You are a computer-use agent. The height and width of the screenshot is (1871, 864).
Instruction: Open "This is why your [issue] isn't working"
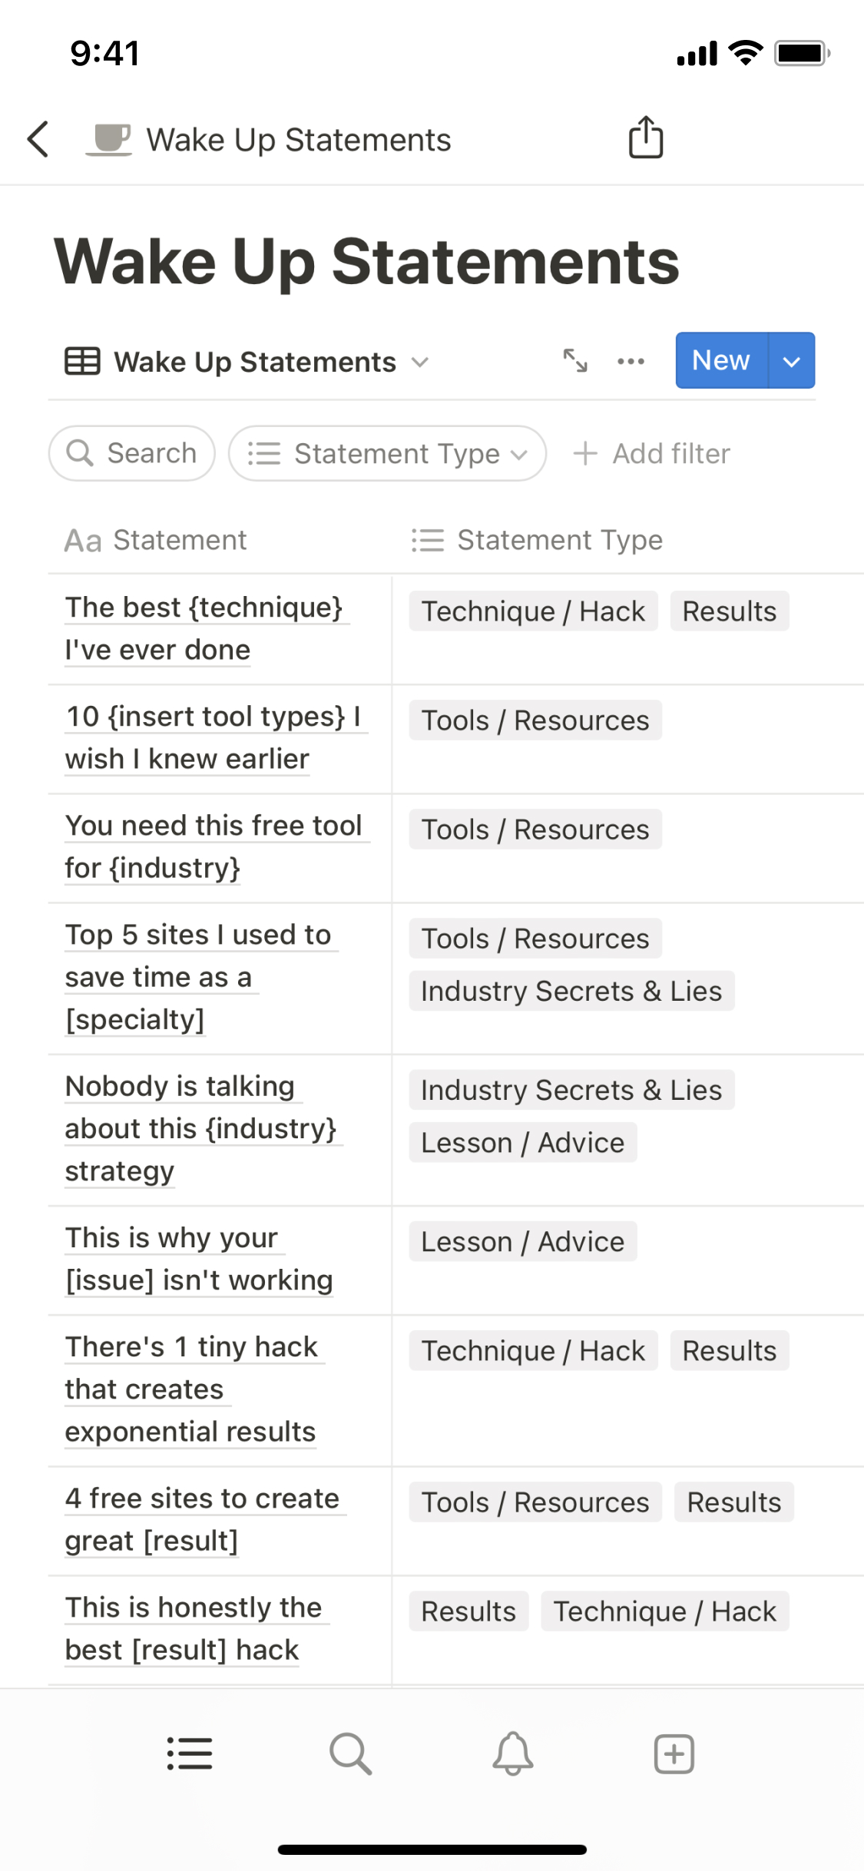point(199,1259)
